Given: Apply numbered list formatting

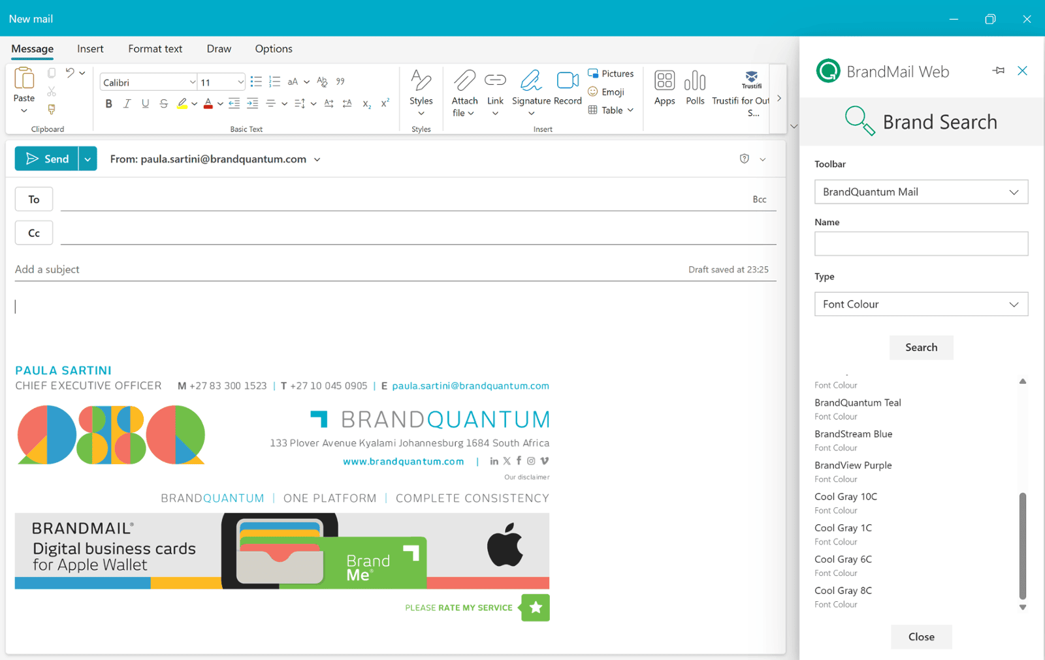Looking at the screenshot, I should (x=274, y=82).
